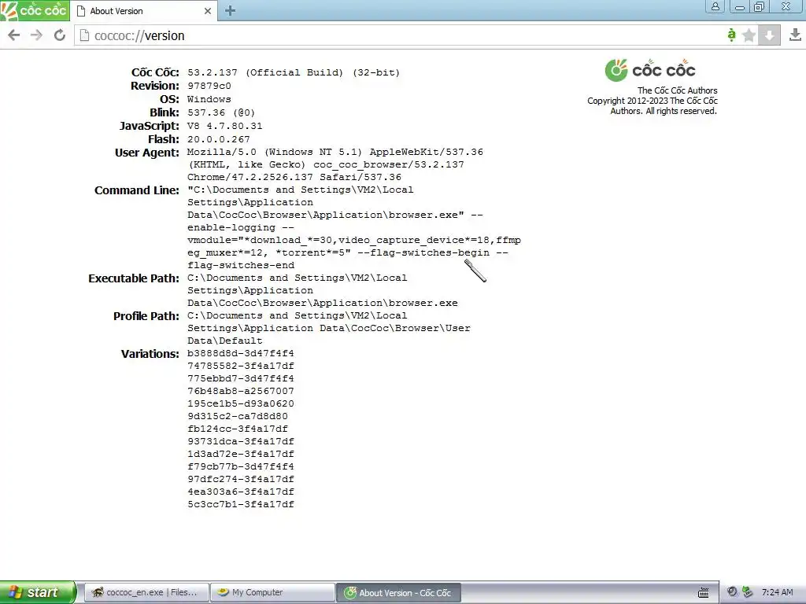Click the OS value Windows
This screenshot has height=604, width=806.
pos(209,99)
